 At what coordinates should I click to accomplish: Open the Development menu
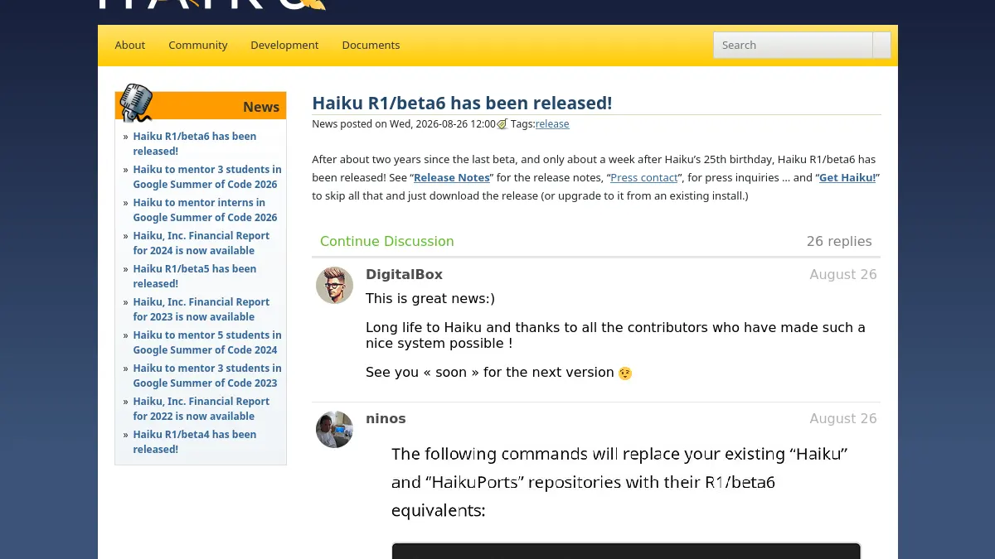tap(284, 46)
